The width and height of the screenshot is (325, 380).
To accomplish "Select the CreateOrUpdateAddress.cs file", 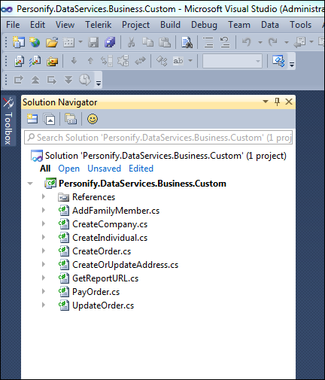I will (125, 265).
